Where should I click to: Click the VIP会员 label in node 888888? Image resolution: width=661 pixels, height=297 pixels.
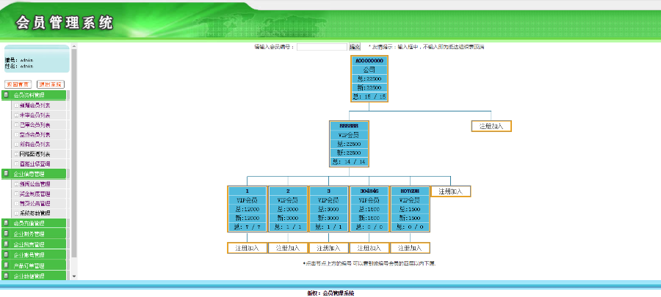[349, 135]
